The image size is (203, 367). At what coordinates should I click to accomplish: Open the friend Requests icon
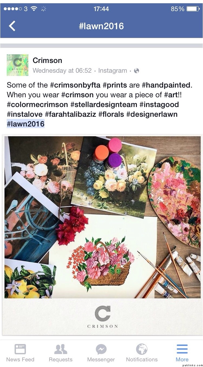click(x=60, y=349)
